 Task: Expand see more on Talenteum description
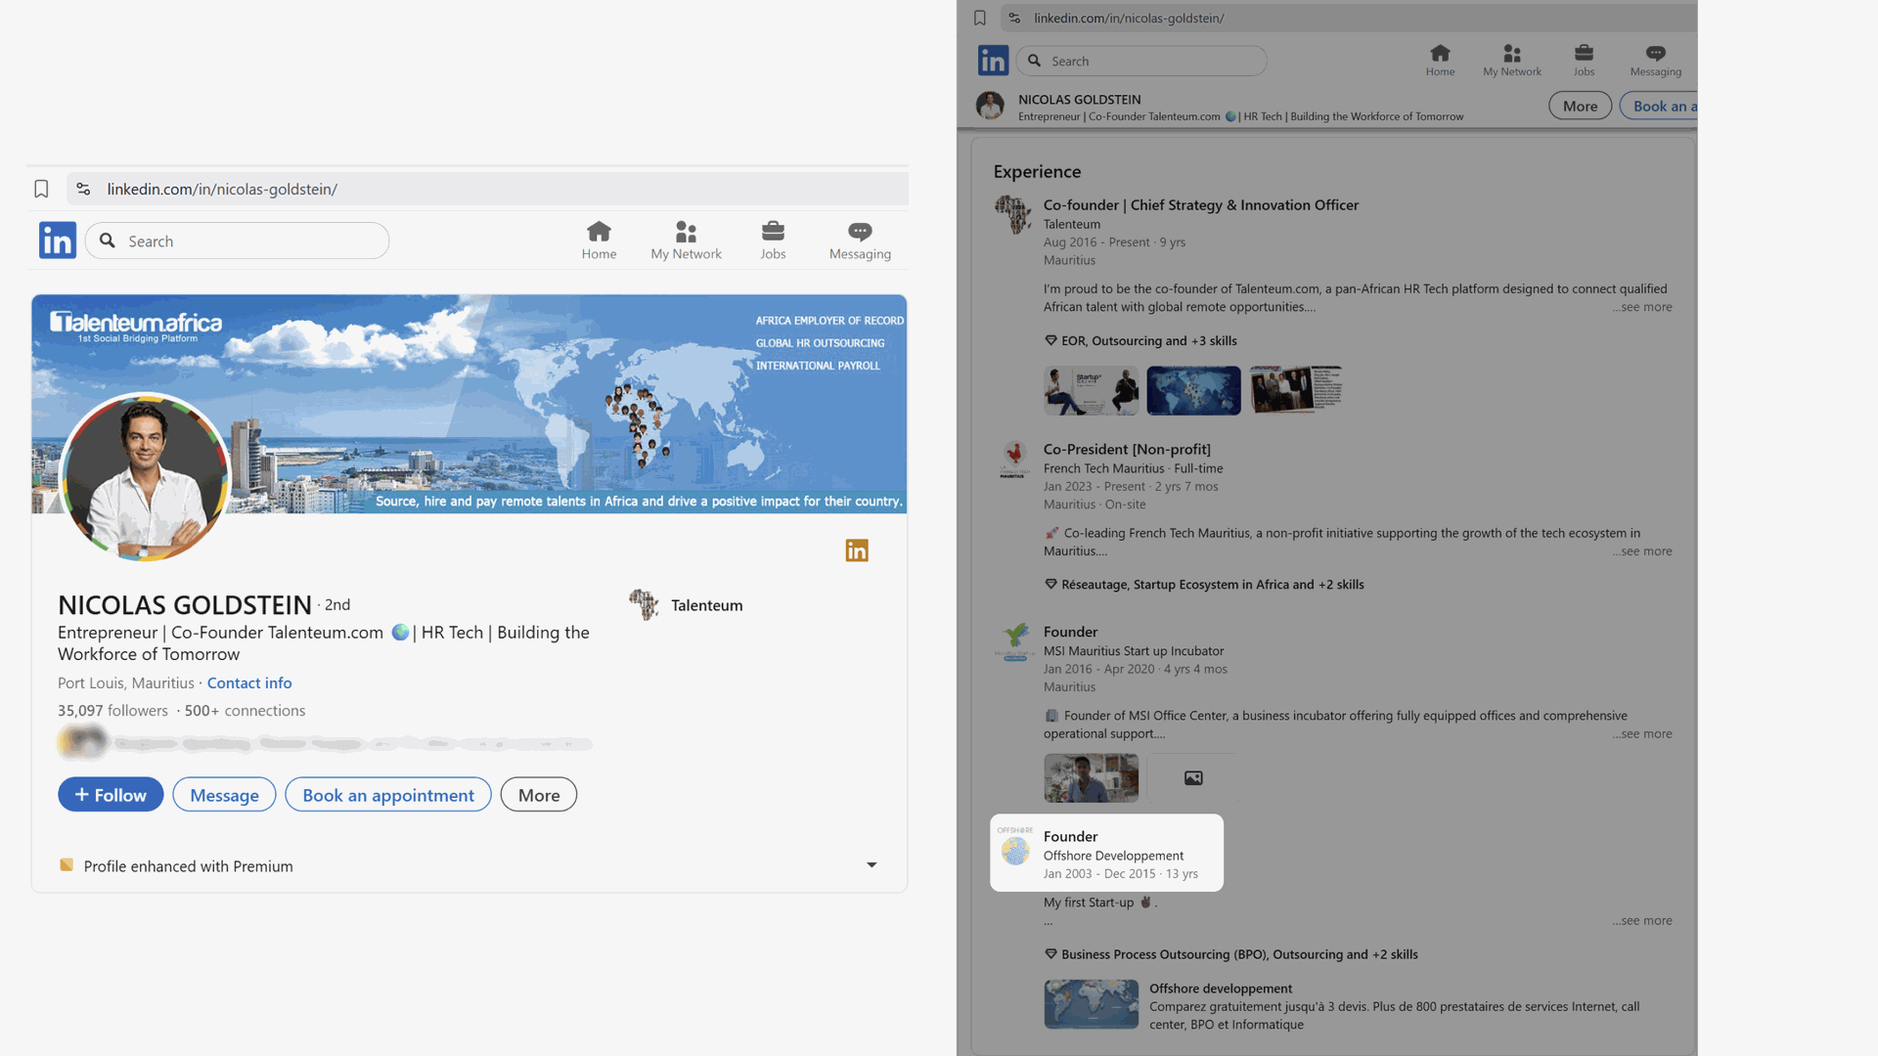[1642, 307]
